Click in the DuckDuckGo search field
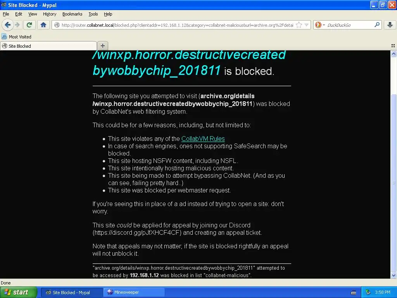 point(350,25)
